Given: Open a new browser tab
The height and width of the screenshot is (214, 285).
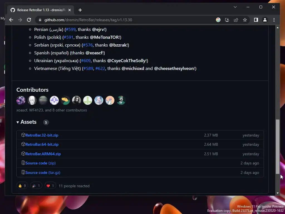Looking at the screenshot, I should (80, 10).
